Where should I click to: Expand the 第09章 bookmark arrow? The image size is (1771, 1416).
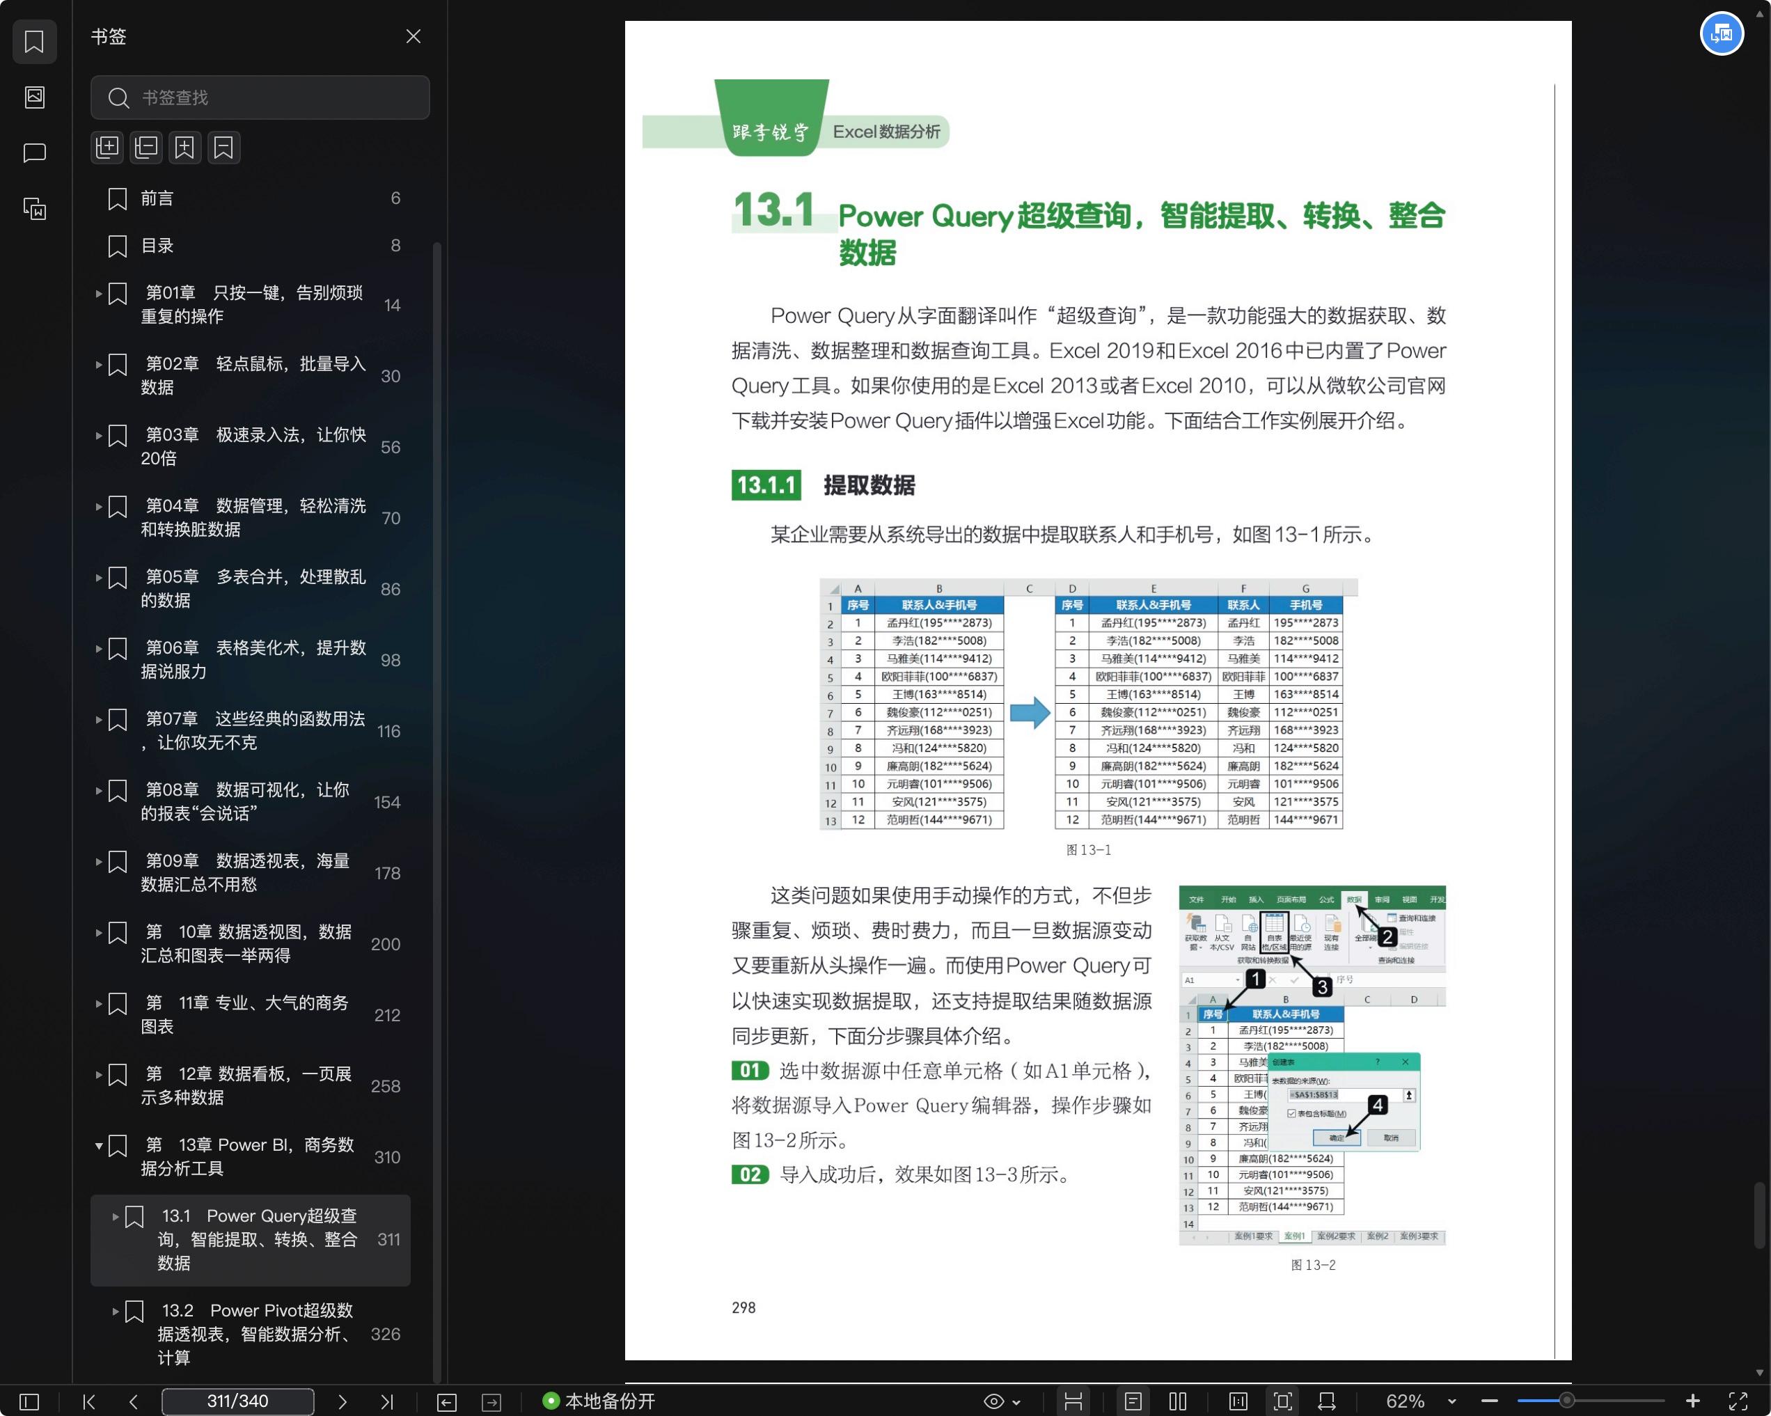click(x=99, y=862)
